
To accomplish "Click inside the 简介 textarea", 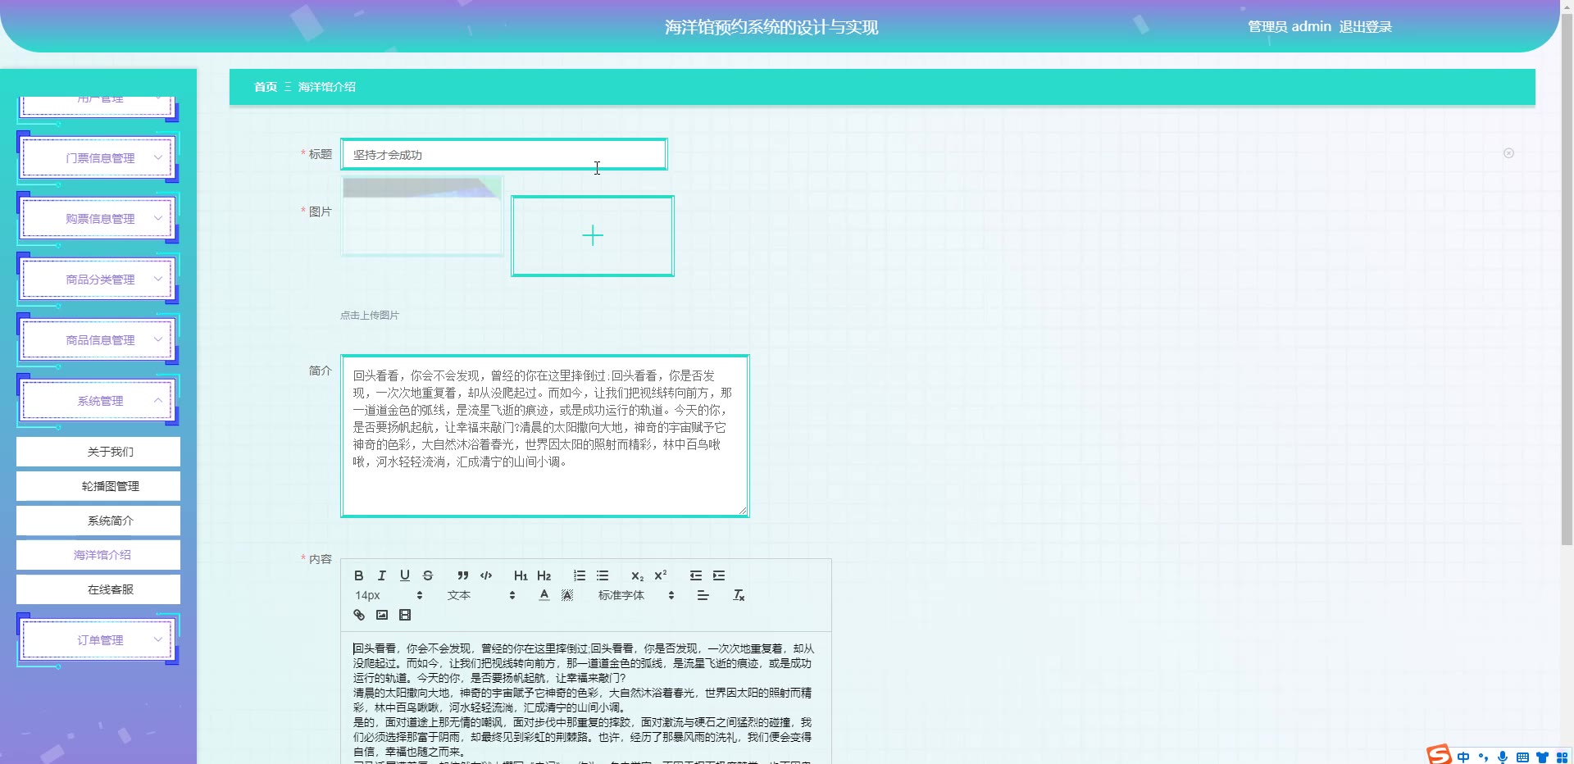I will [x=545, y=436].
